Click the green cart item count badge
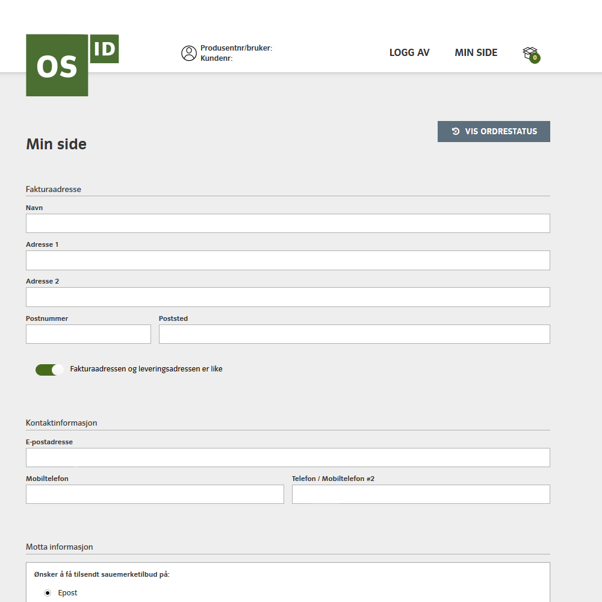 pos(535,58)
